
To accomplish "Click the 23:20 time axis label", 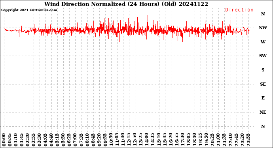I will [x=242, y=140].
